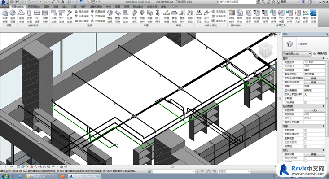Switch to the 天正消防水 ribbon tab

[x=34, y=6]
